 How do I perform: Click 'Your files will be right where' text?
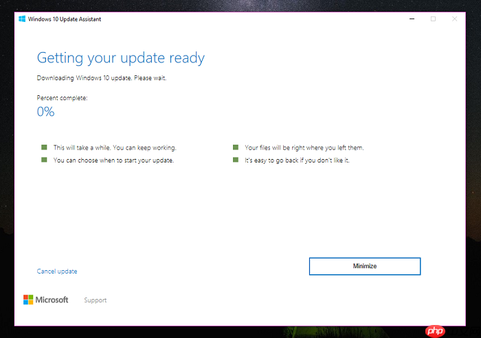tap(304, 147)
